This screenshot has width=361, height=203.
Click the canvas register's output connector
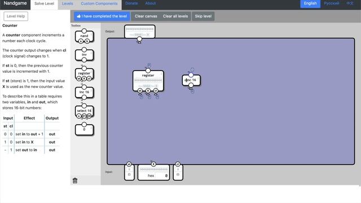point(148,70)
